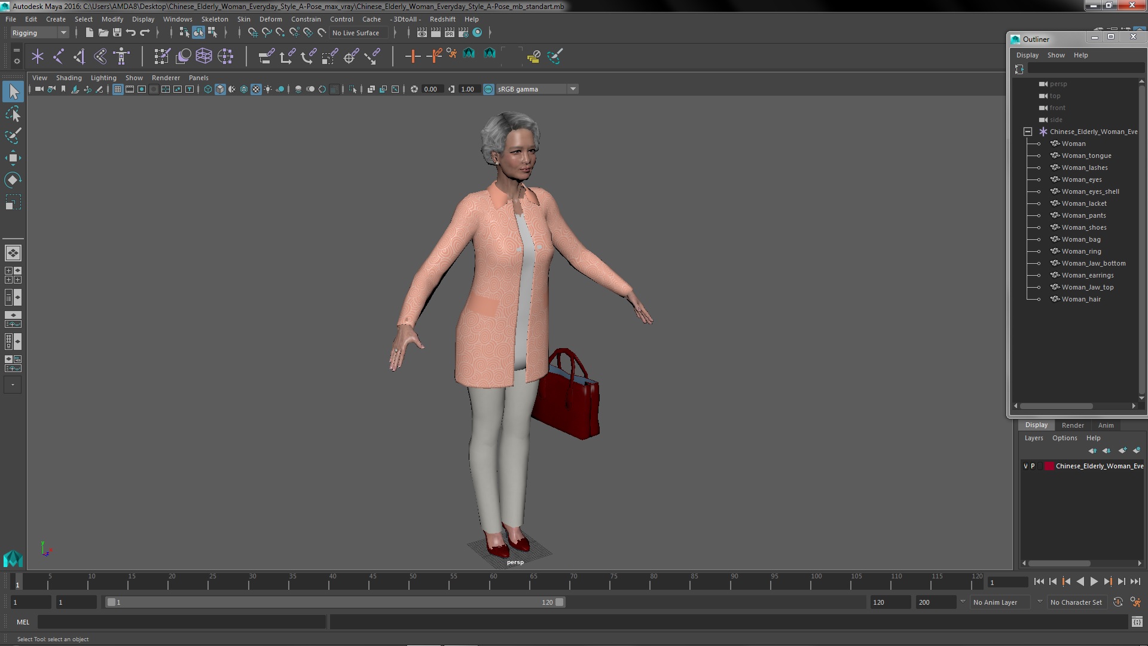
Task: Open the sRGB gamma view transform dropdown
Action: (536, 89)
